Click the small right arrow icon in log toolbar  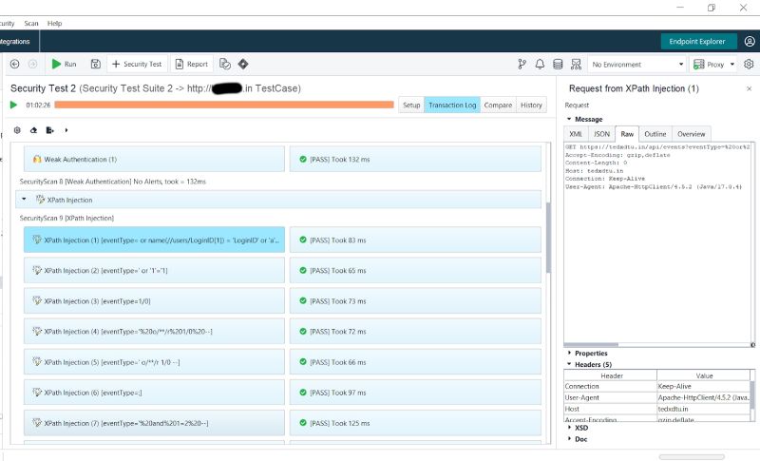[66, 130]
